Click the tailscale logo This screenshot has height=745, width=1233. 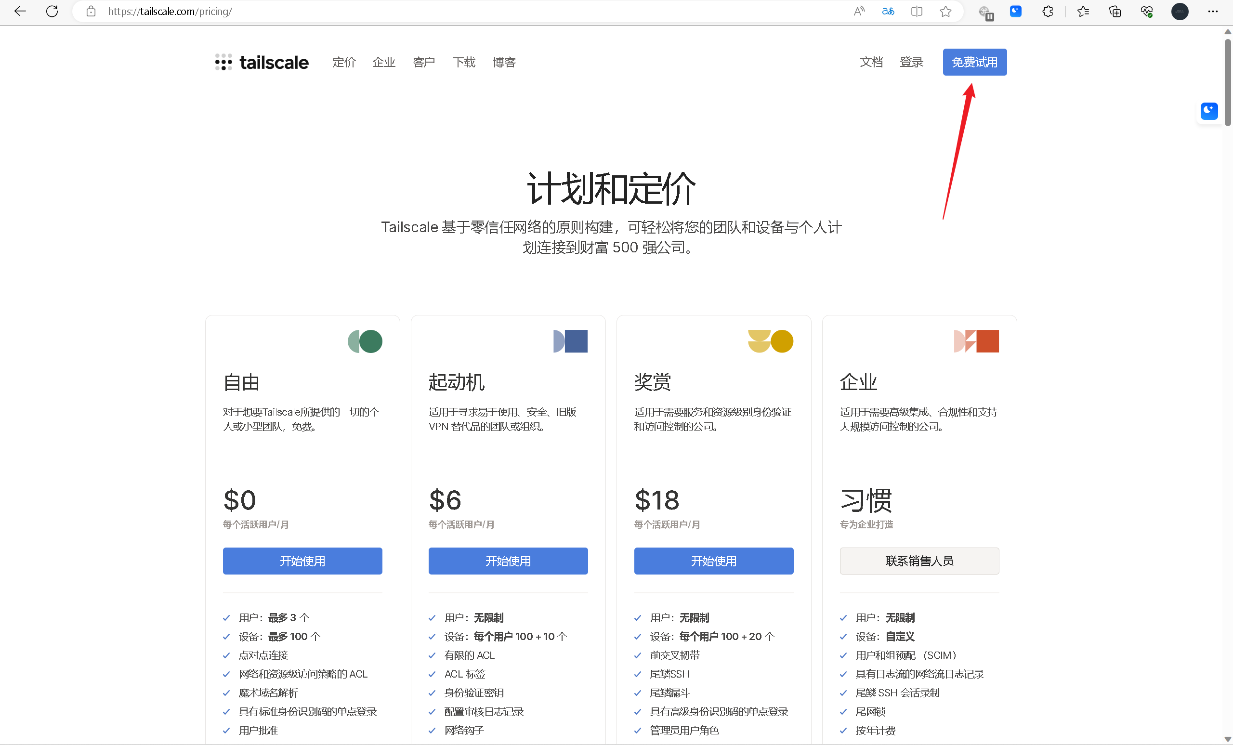(x=262, y=62)
